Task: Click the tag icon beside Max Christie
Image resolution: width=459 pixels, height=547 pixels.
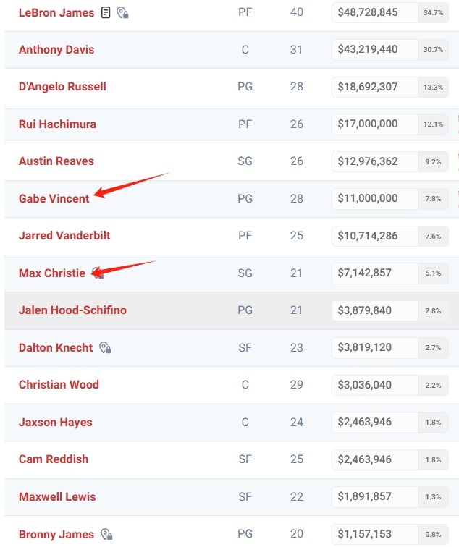Action: click(98, 273)
